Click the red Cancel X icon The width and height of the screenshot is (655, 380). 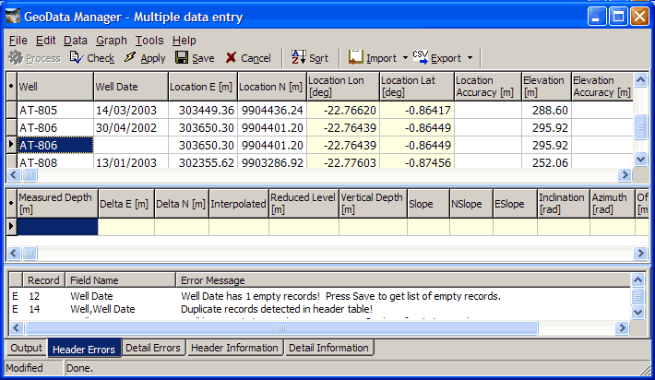coord(231,57)
